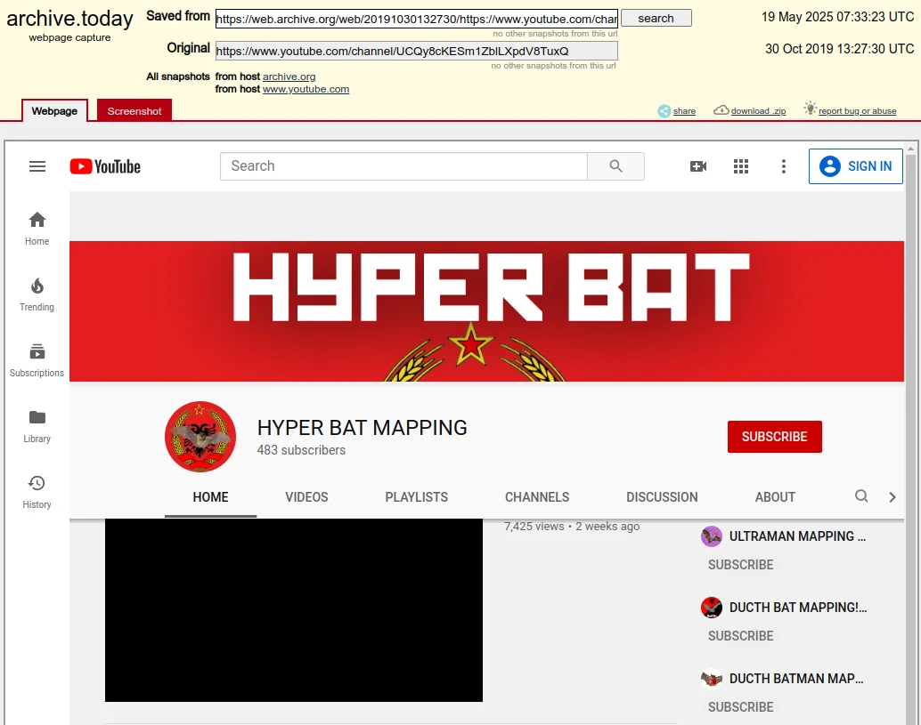The width and height of the screenshot is (921, 725).
Task: Click the DUCTH BATMAN MAP channel avatar
Action: point(712,679)
